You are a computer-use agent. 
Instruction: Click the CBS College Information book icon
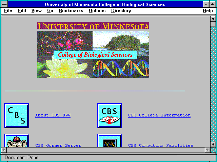(110, 116)
